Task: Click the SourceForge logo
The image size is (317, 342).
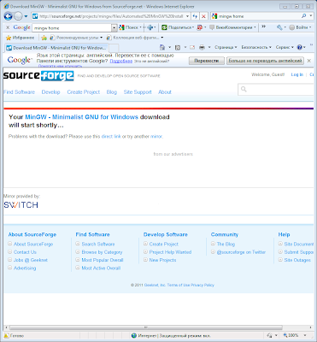Action: 38,76
